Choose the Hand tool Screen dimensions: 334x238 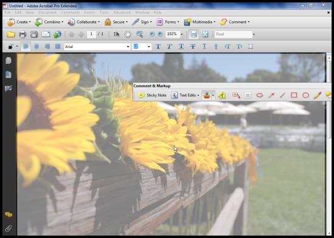click(x=128, y=34)
